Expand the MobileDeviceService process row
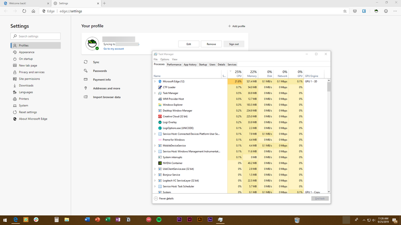401x225 pixels. [155, 146]
